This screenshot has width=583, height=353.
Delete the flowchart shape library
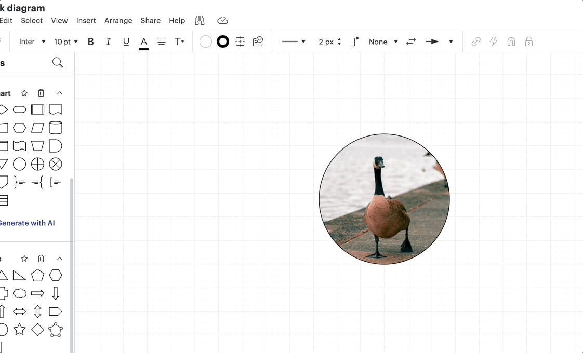tap(41, 93)
